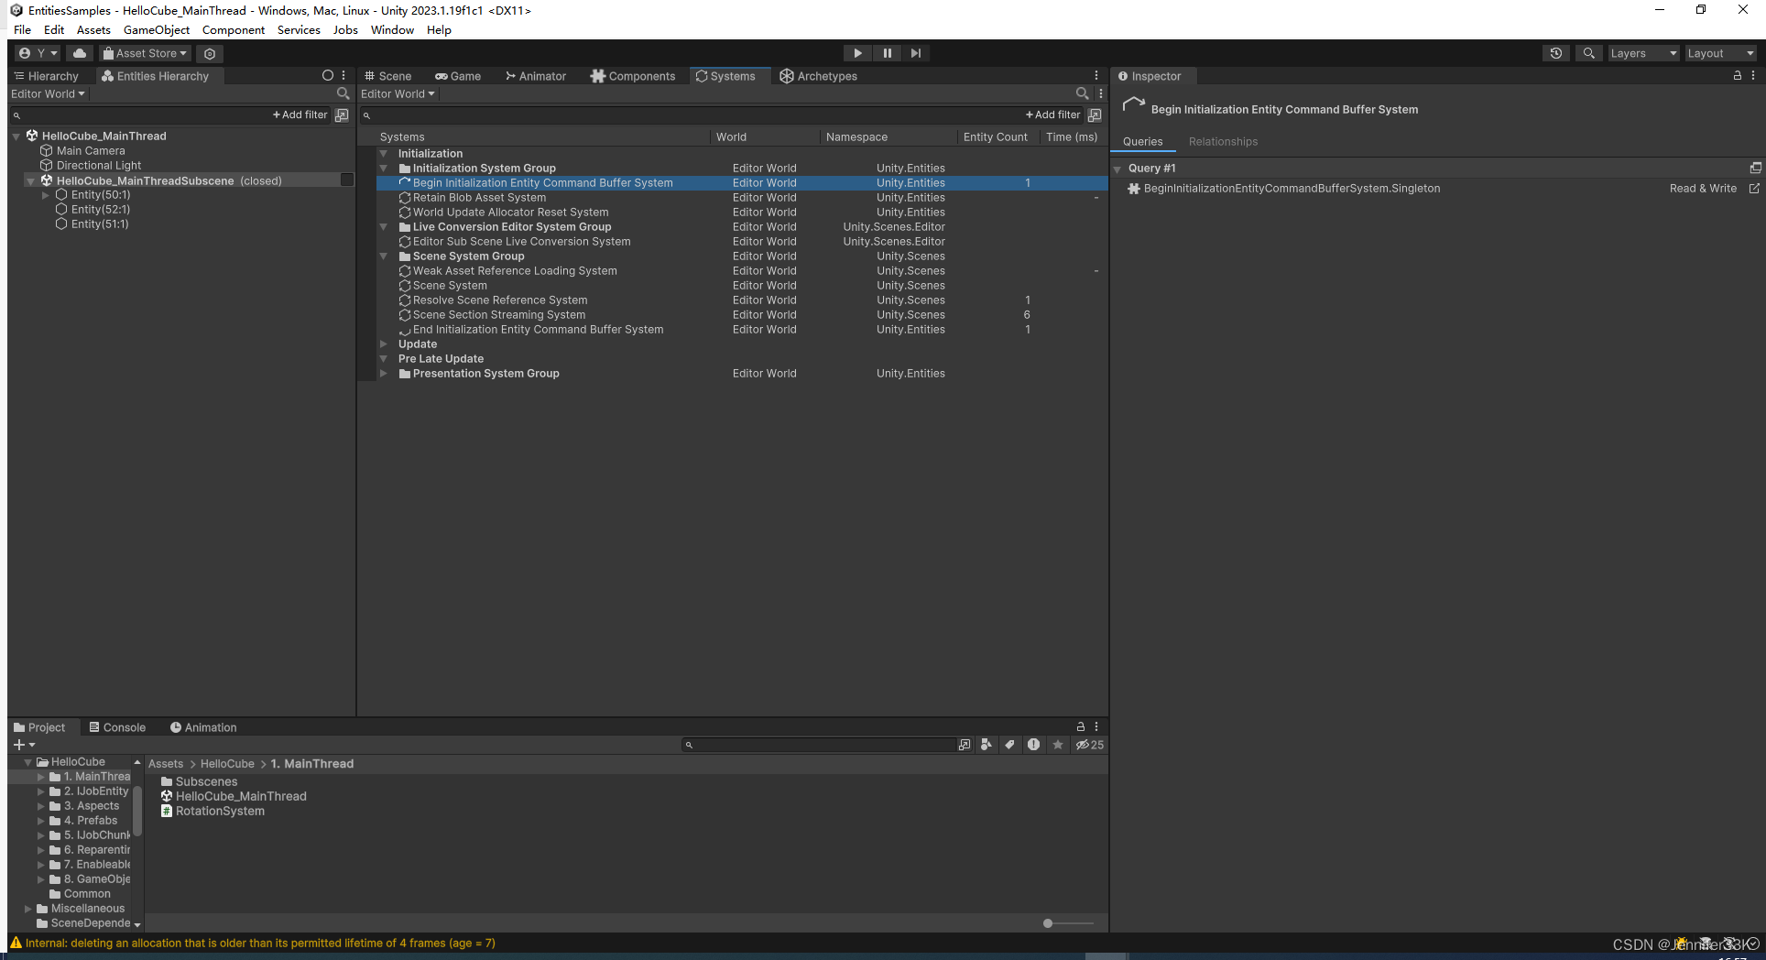Open the Asset Store dropdown

[145, 53]
